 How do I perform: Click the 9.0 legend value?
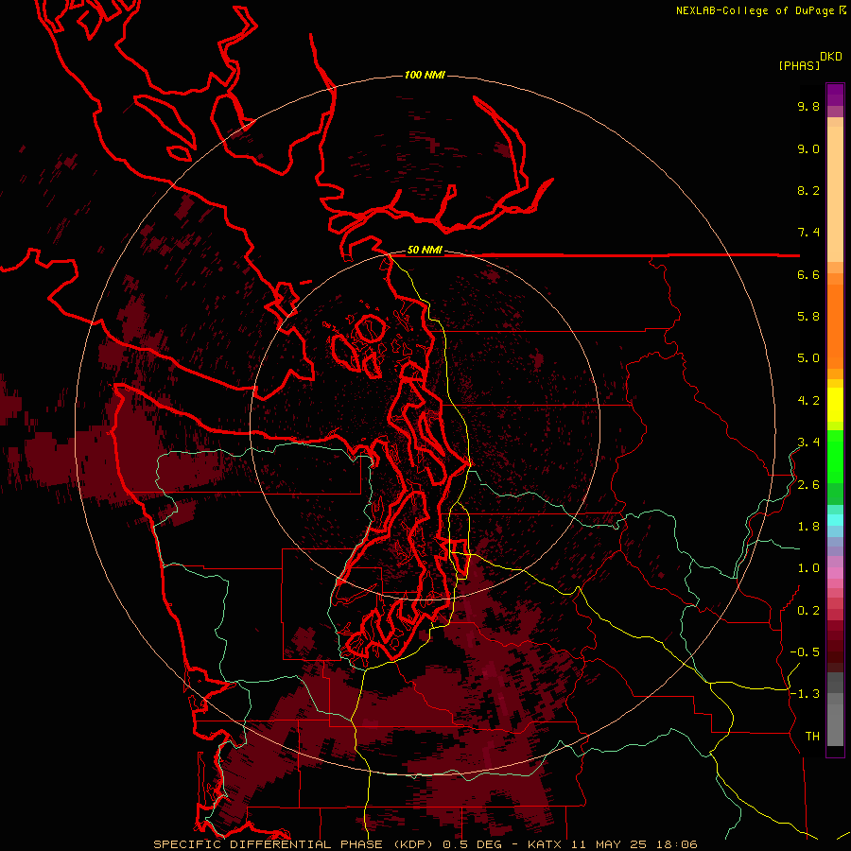pos(808,148)
